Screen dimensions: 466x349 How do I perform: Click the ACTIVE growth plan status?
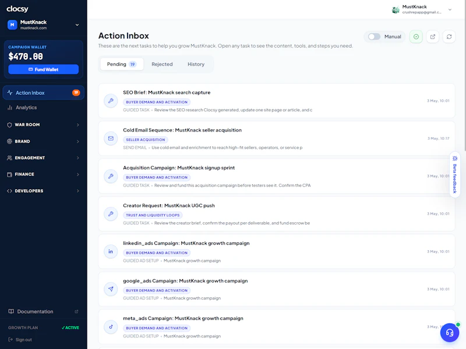tap(70, 327)
